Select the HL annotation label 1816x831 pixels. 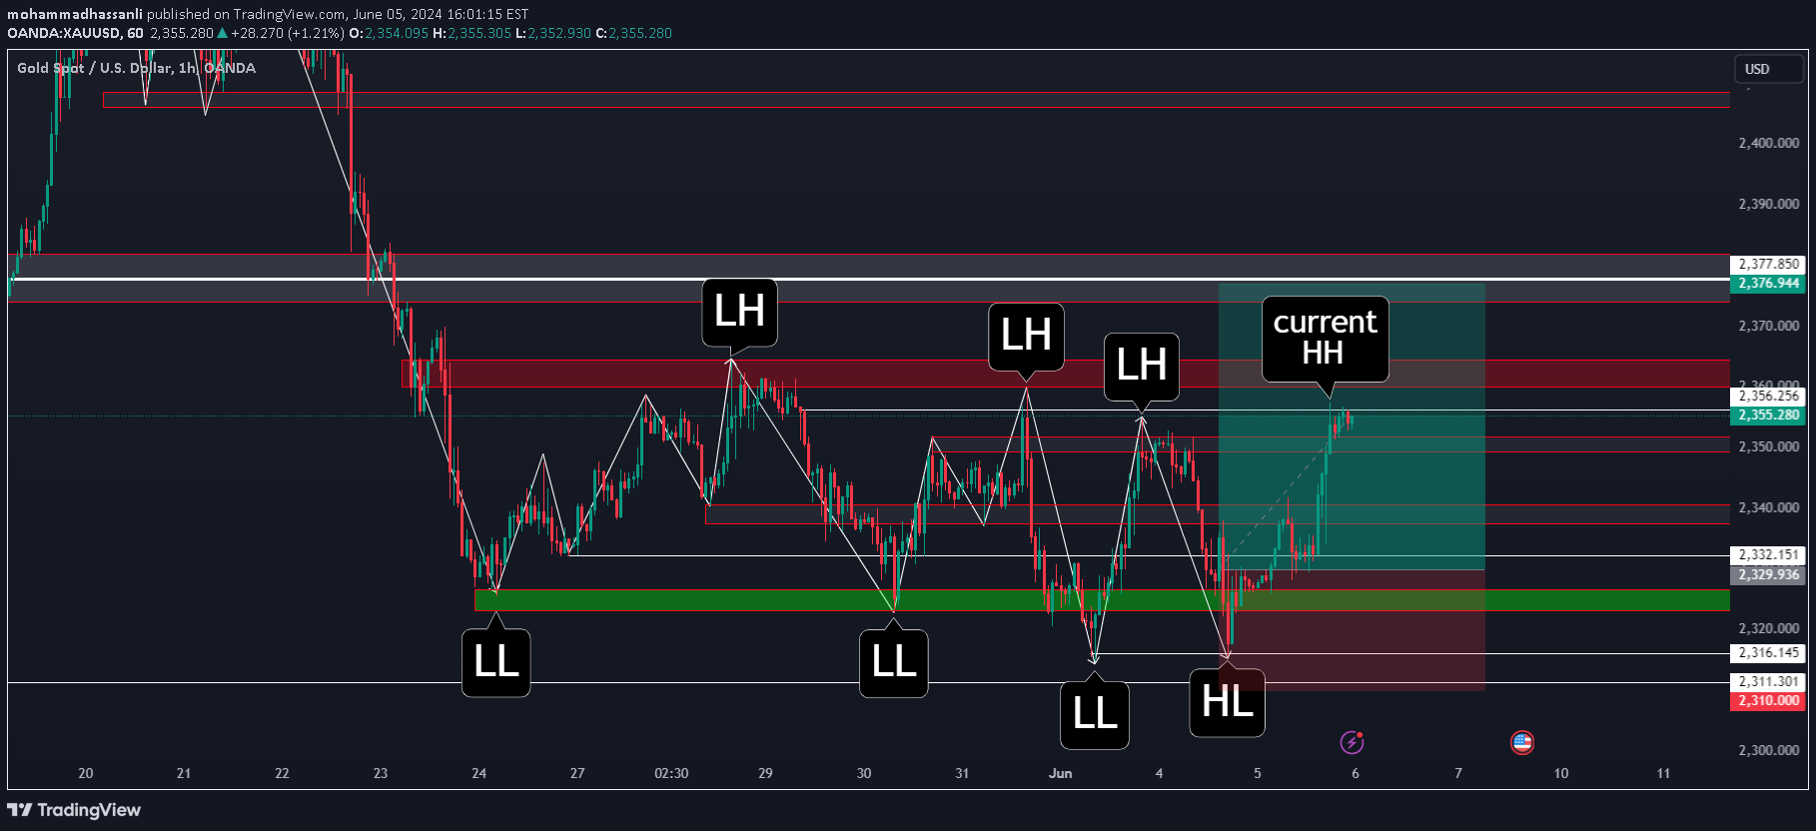[1227, 702]
